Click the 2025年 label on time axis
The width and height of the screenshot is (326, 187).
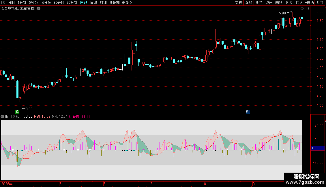pos(7,184)
